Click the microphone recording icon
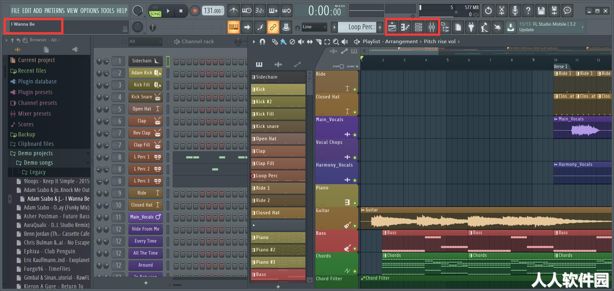This screenshot has width=614, height=291. (x=515, y=11)
